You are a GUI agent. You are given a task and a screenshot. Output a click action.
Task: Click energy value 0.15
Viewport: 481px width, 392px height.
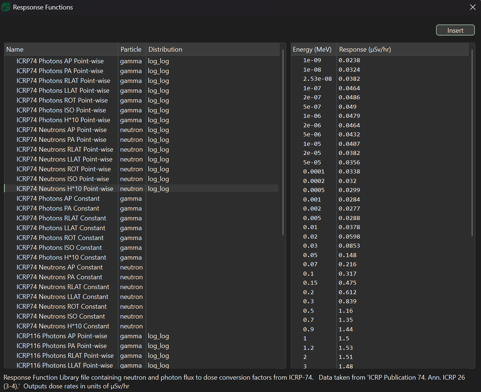point(310,283)
